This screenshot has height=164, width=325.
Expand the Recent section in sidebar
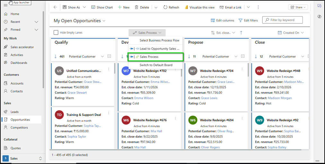pos(36,22)
